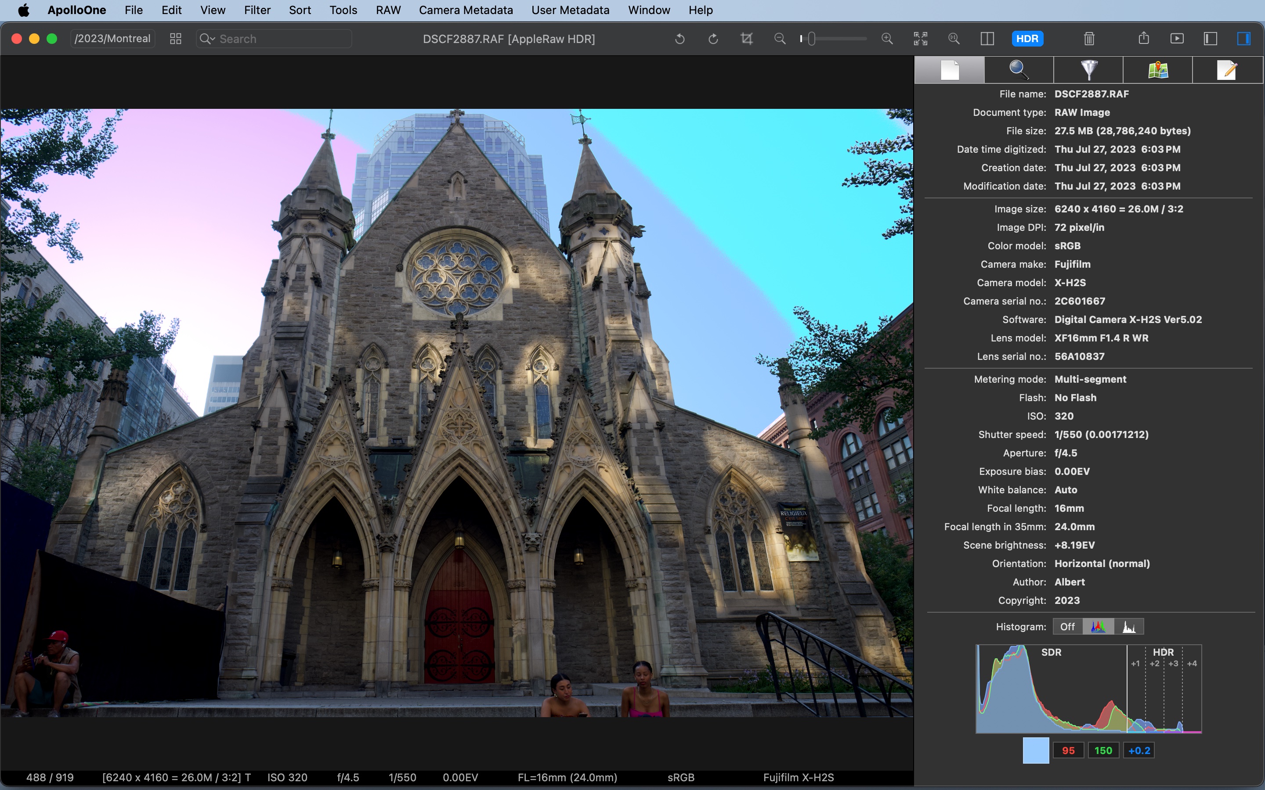Toggle split compare view icon
1265x790 pixels.
987,39
